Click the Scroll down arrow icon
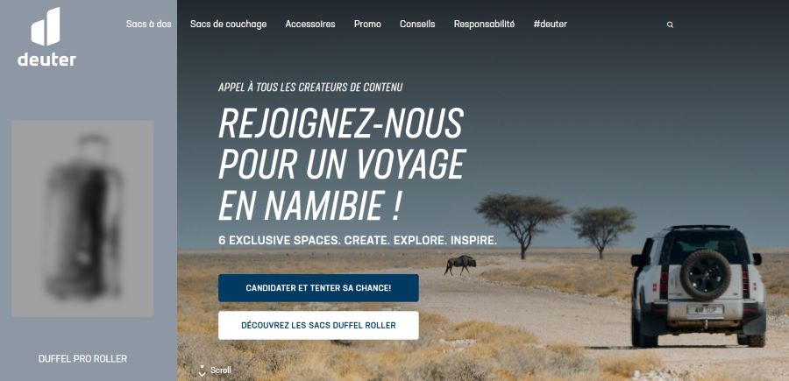The height and width of the screenshot is (381, 789). click(x=203, y=371)
